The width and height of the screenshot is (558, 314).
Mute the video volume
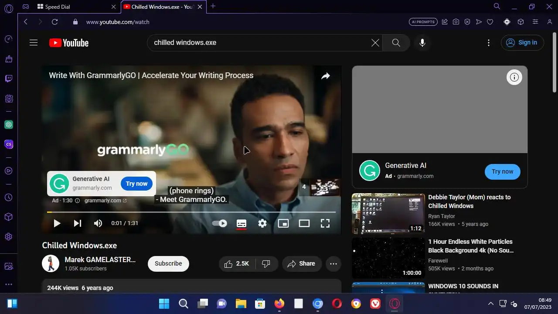point(98,223)
